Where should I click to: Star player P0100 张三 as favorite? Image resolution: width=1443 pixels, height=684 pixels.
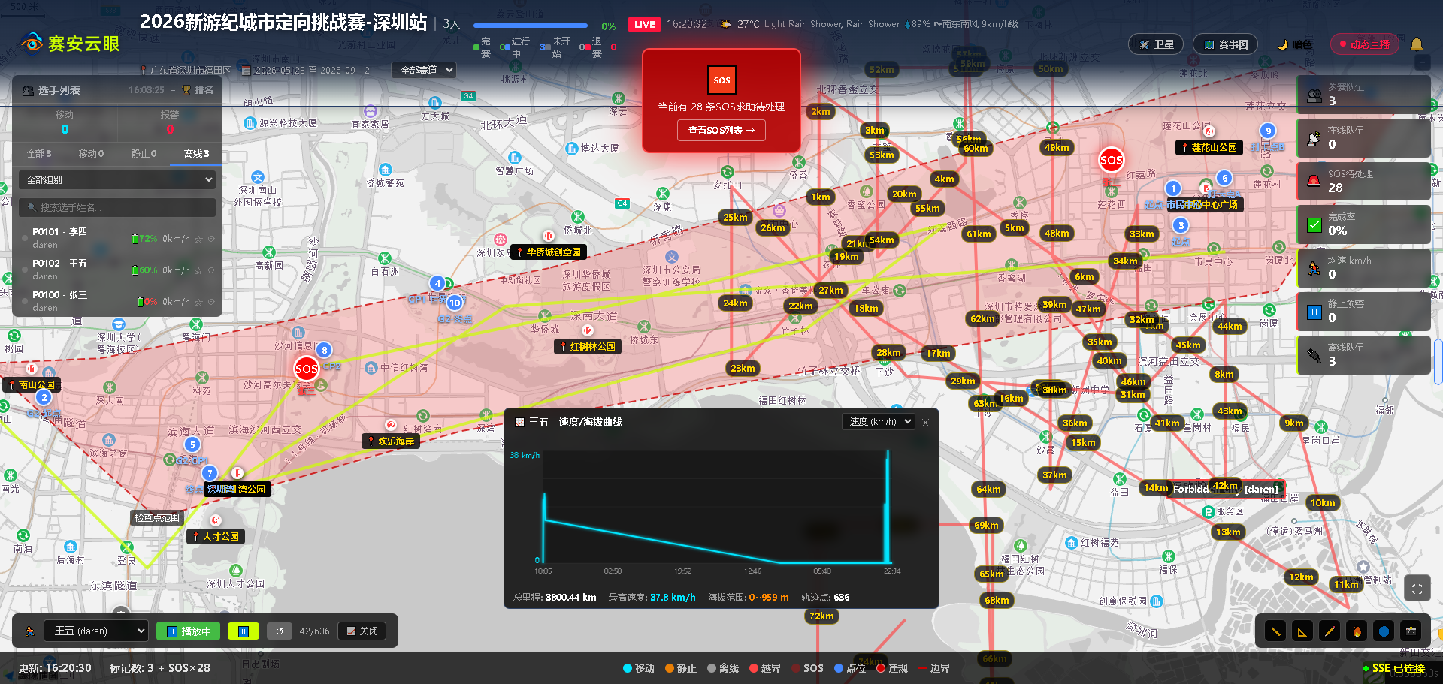tap(198, 302)
